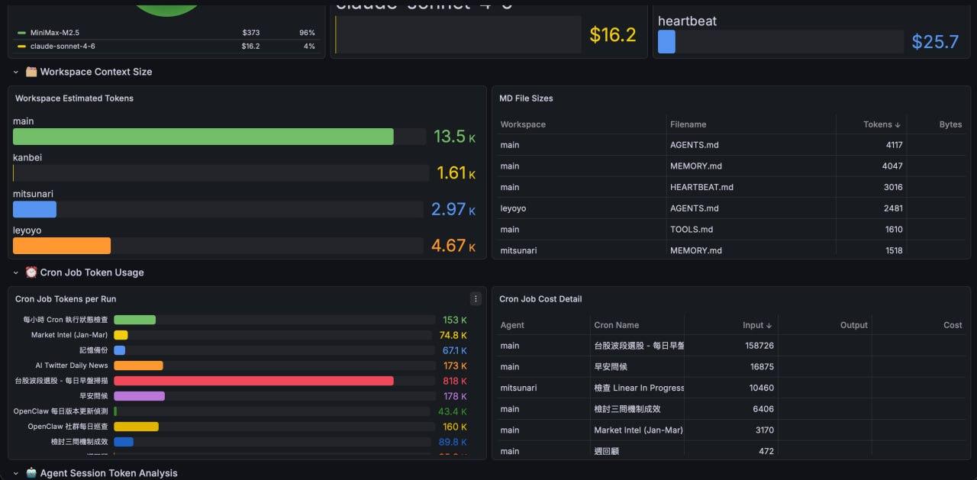The height and width of the screenshot is (480, 977).
Task: Click the folder icon beside Workspace Context Size
Action: click(x=31, y=72)
